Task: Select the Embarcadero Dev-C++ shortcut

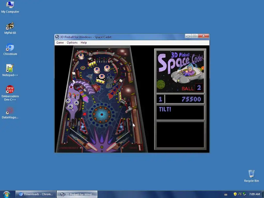Action: 10,93
